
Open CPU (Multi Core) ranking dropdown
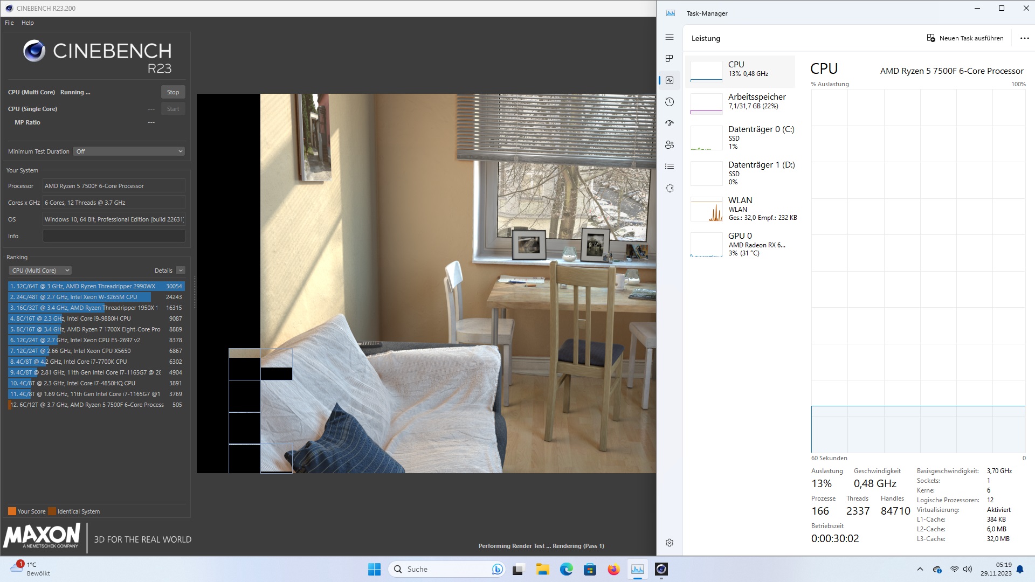(x=40, y=271)
